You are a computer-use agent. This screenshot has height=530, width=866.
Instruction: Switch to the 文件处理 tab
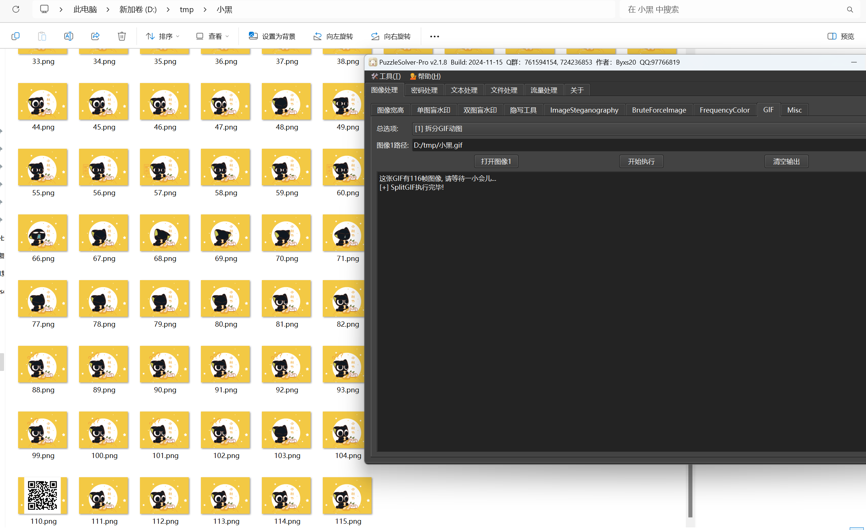504,90
